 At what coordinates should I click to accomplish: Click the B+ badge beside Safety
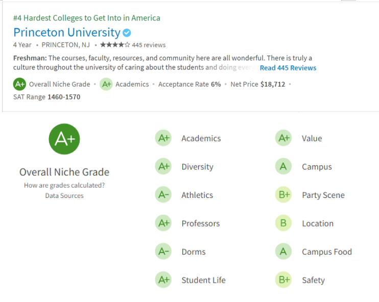283,280
